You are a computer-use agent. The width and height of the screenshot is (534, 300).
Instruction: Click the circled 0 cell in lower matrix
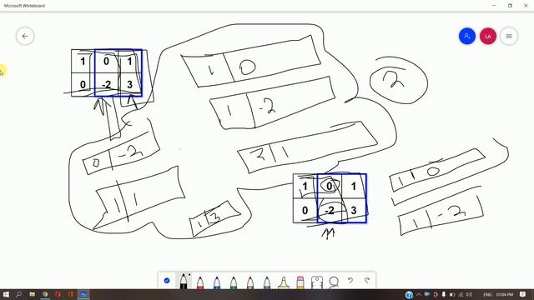[x=329, y=187]
